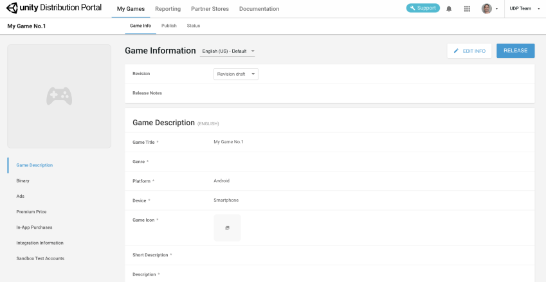Click the game controller placeholder image
The width and height of the screenshot is (546, 282).
coord(59,96)
